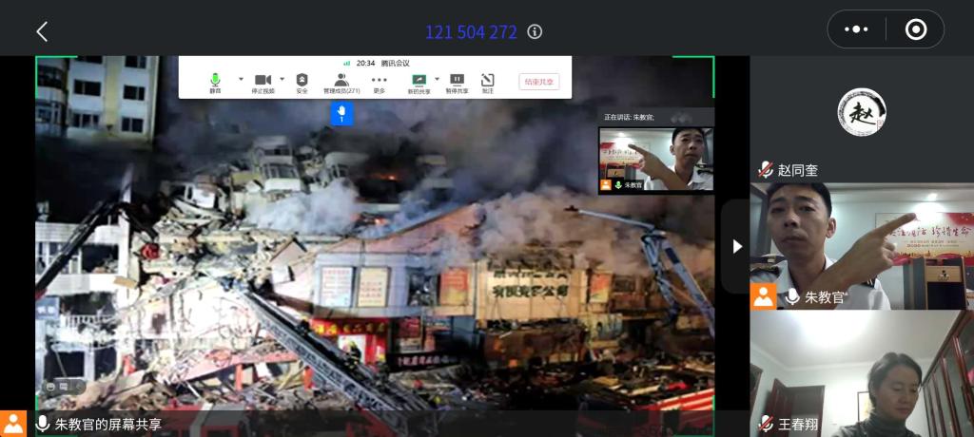Toggle 停止视频 camera button
This screenshot has width=974, height=437.
[x=263, y=84]
